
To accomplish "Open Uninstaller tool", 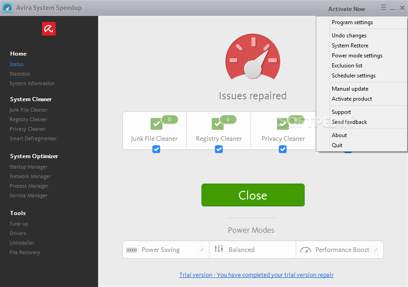I will 22,243.
